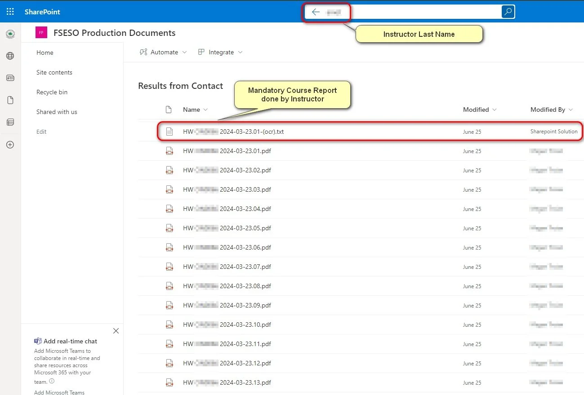
Task: Click the back arrow inside the search box
Action: 316,12
